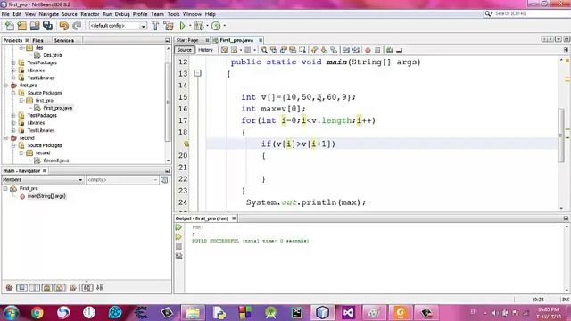The height and width of the screenshot is (321, 571).
Task: Click editor Find Selection magnifier icon
Action: [264, 50]
